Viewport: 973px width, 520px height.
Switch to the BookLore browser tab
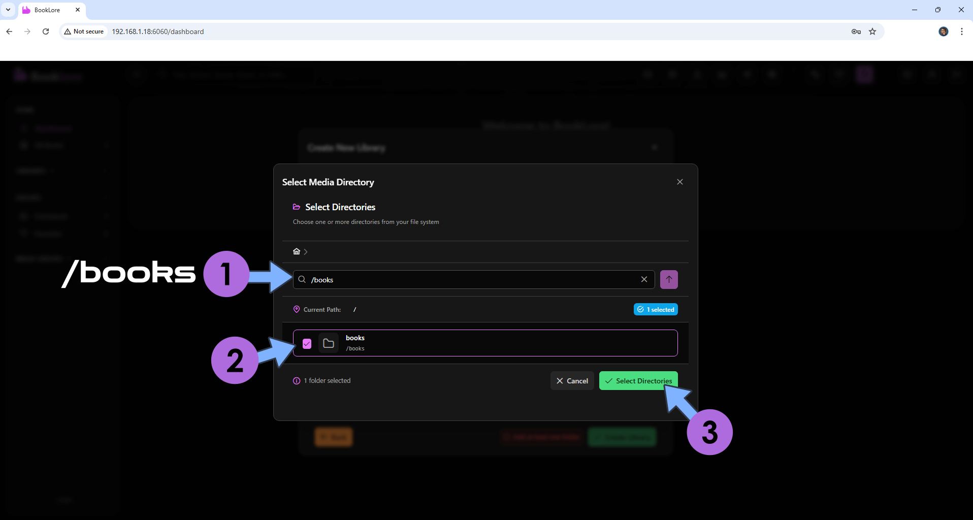click(47, 10)
